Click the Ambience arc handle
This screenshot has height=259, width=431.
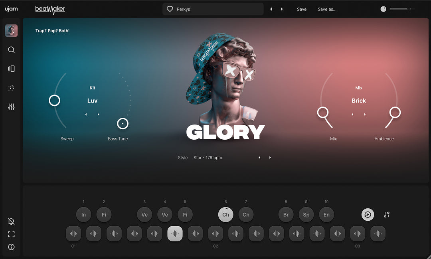click(x=395, y=113)
